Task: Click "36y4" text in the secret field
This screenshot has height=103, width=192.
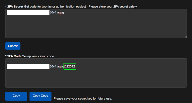Action: pos(53,12)
